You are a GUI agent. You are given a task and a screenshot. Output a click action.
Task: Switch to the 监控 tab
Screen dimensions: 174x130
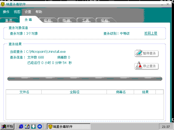tap(48, 20)
